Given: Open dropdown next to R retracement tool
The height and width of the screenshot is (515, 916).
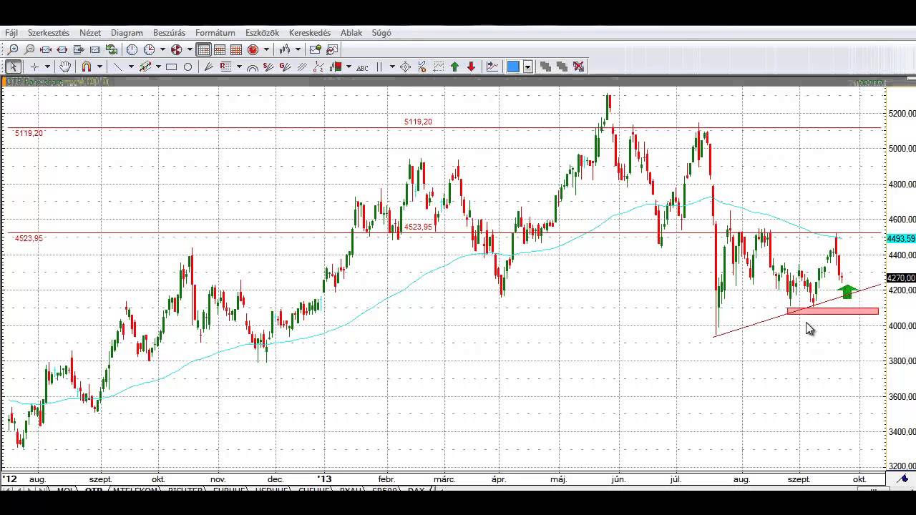Looking at the screenshot, I should coord(239,67).
